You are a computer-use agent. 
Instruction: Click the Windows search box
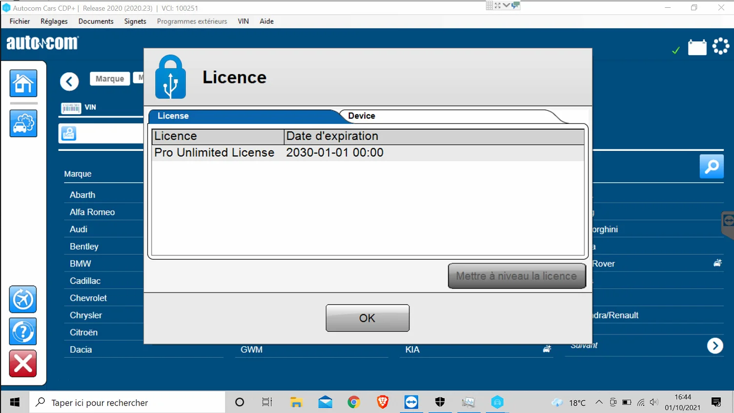127,402
